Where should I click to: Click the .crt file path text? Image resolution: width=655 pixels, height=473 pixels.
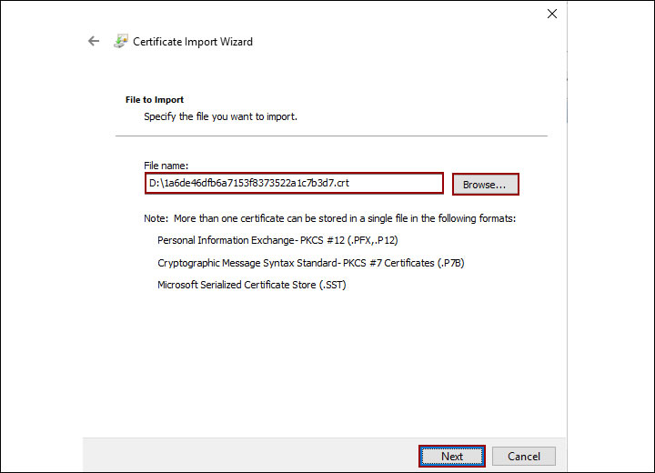point(248,184)
